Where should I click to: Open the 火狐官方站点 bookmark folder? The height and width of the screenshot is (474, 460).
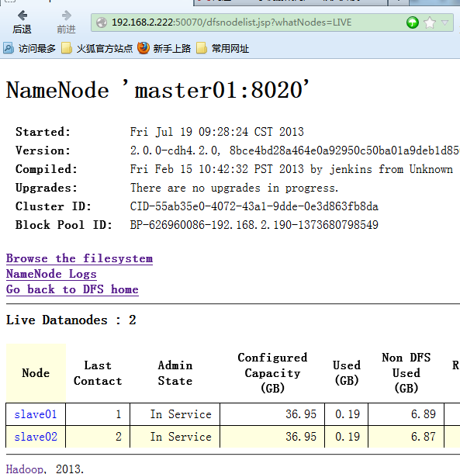tap(97, 48)
